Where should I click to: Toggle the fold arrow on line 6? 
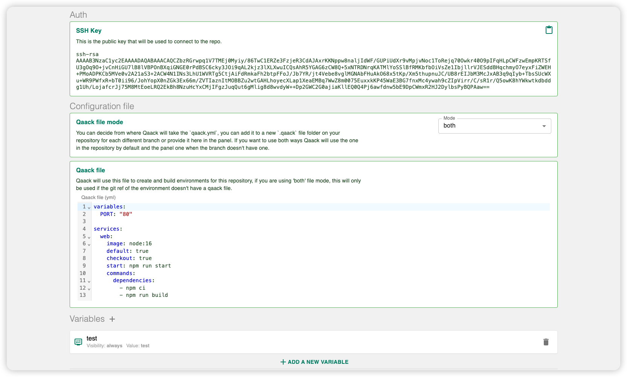[89, 244]
